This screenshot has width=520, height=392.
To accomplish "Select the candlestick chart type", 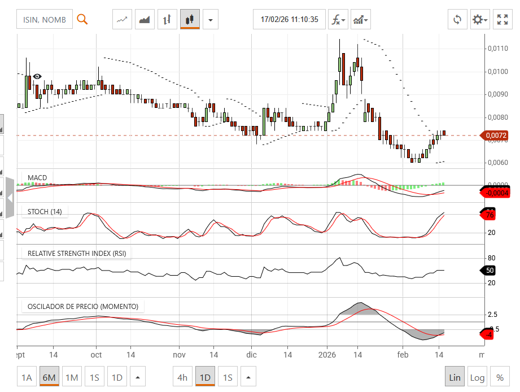I will (190, 20).
